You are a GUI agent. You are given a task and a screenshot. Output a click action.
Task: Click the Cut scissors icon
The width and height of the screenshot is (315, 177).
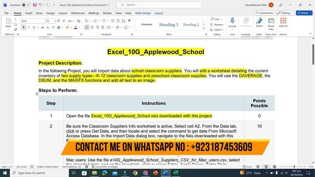tap(15, 20)
